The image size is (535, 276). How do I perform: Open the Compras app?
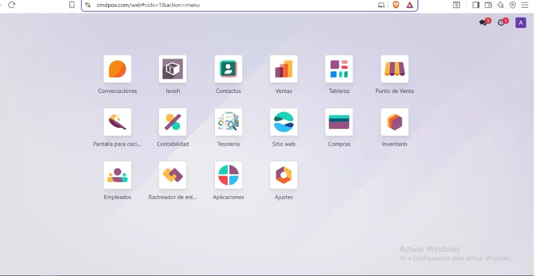coord(339,122)
